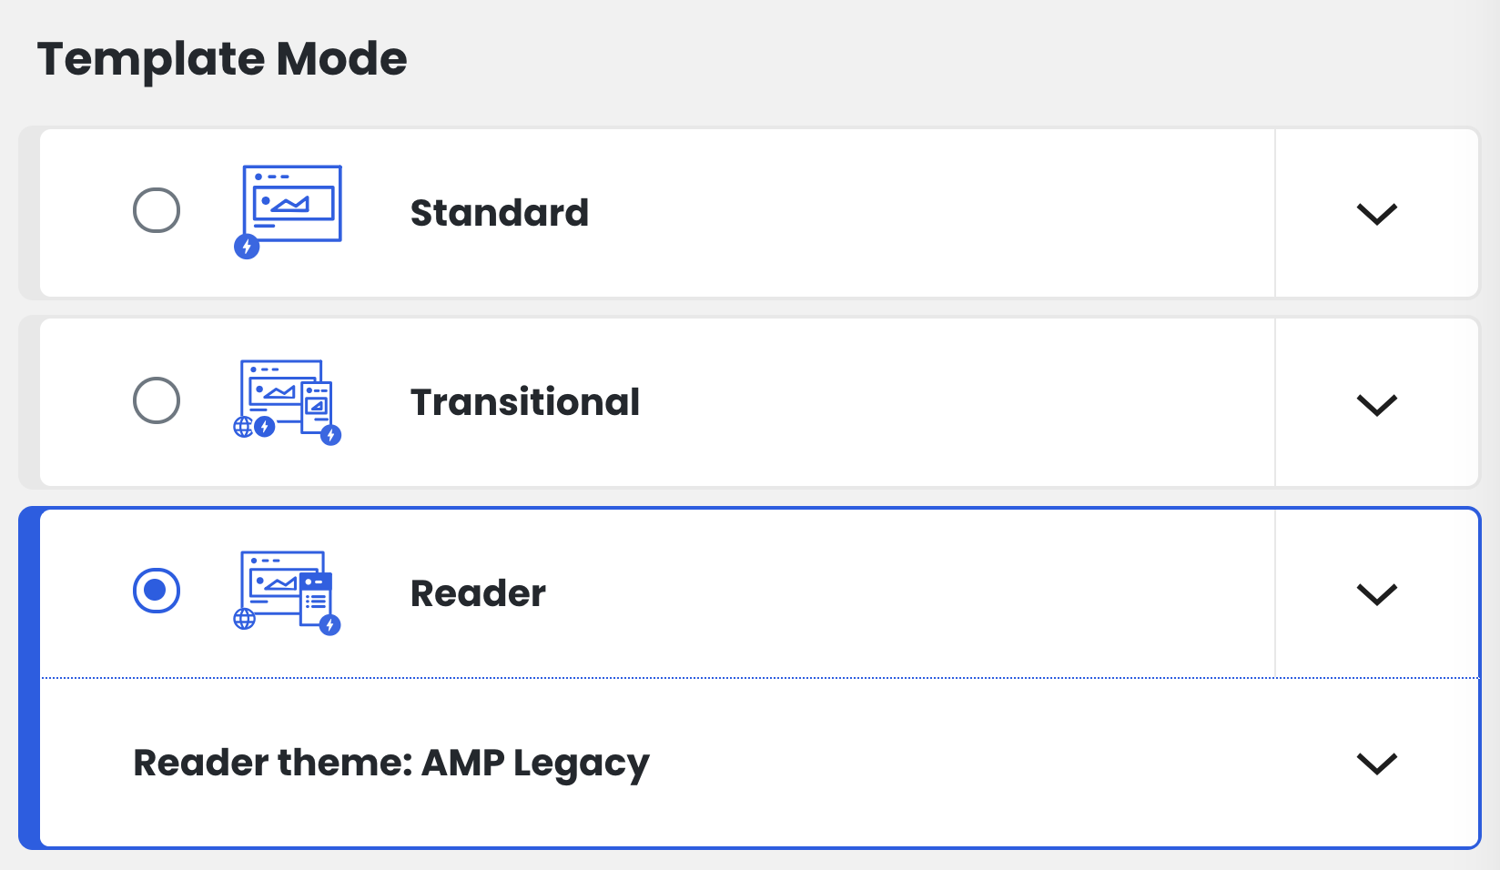Expand the Standard mode details chevron
The image size is (1500, 870).
[1377, 214]
